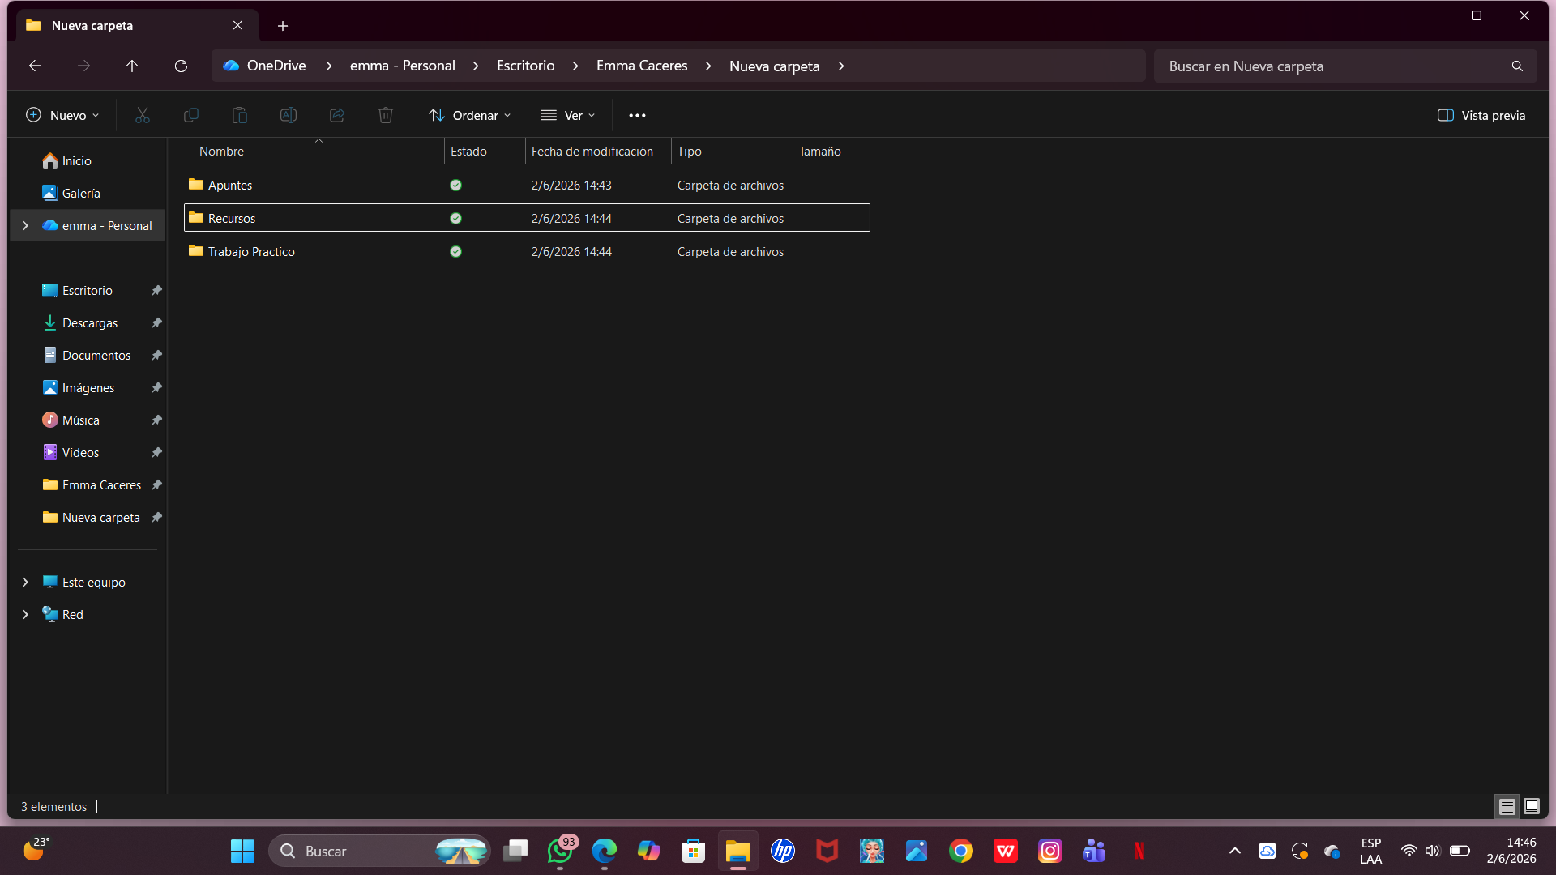Go up one folder level

tap(132, 66)
